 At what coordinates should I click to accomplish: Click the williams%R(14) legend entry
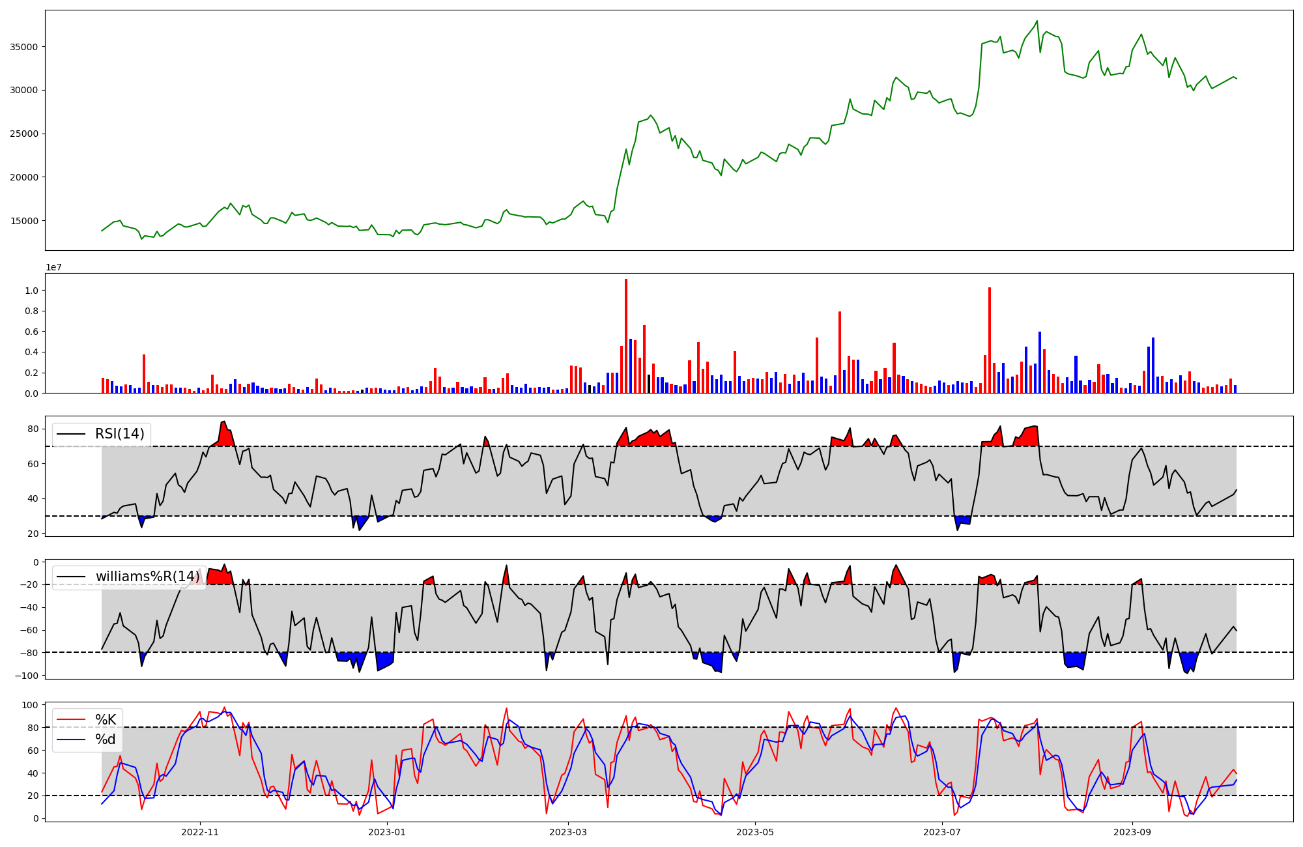tap(147, 577)
